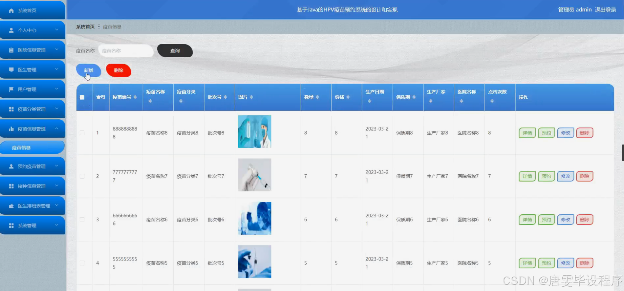Open vaccine image thumbnail in row 3
The height and width of the screenshot is (291, 624).
(x=255, y=218)
